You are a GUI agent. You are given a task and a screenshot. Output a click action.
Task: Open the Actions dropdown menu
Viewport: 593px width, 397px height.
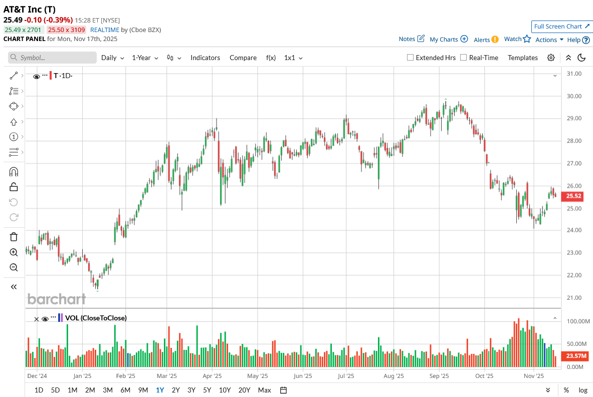549,40
